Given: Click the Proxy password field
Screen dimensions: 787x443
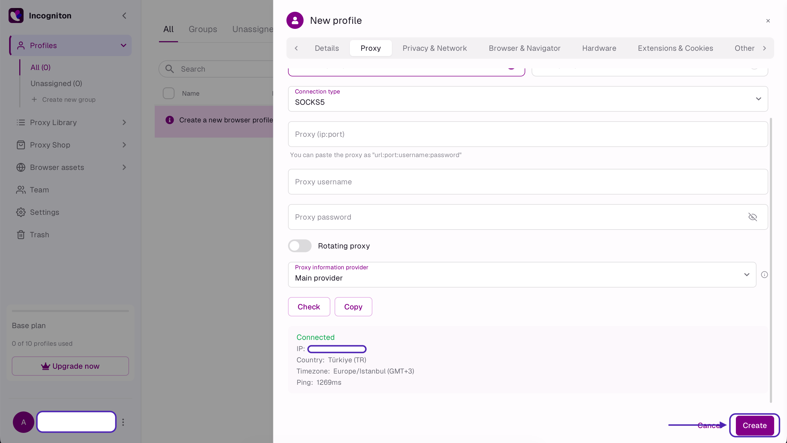Looking at the screenshot, I should [x=528, y=217].
